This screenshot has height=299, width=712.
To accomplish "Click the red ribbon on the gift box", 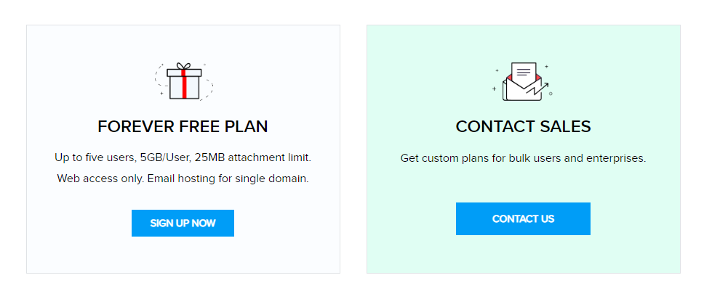I will coord(184,83).
